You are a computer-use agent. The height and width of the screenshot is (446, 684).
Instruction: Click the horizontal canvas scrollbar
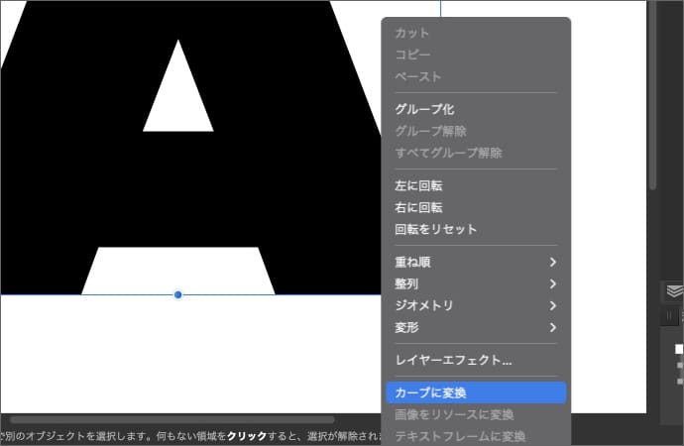(x=171, y=420)
